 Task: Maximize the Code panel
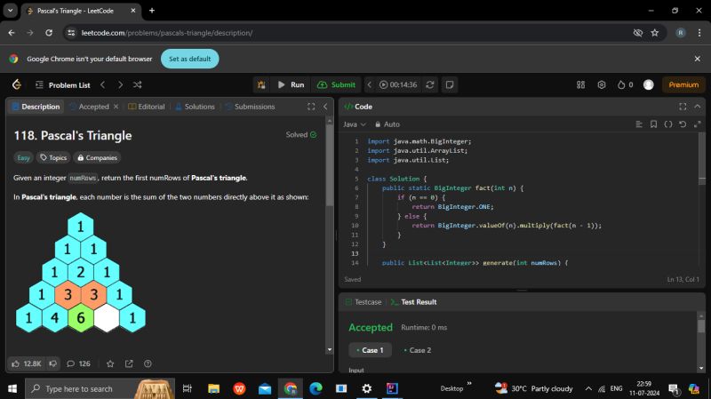(683, 107)
